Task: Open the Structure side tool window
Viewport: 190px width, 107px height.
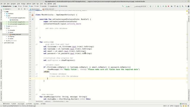Action: click(x=1, y=85)
